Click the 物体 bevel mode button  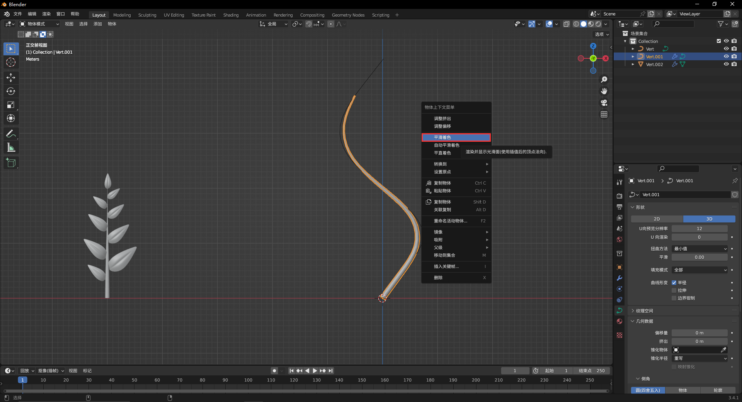tap(682, 390)
